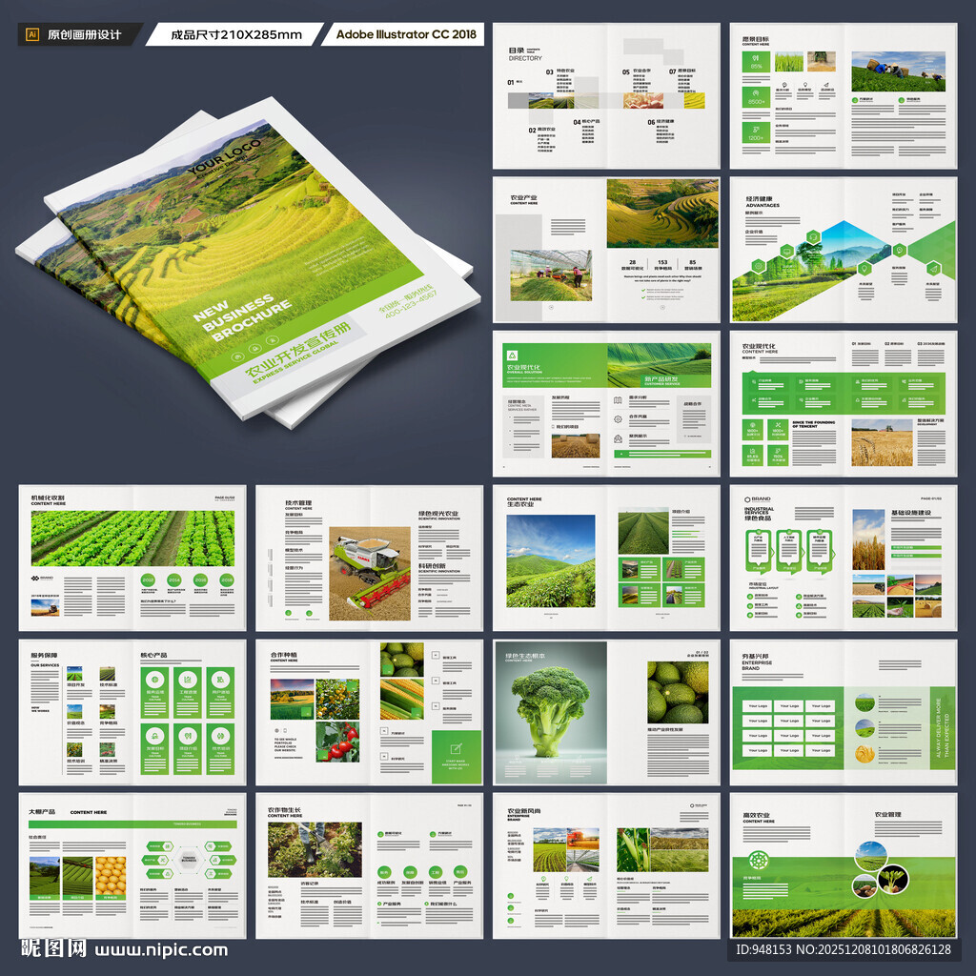Click SINCE THE FOUNDING OF TENCENT text

(813, 424)
